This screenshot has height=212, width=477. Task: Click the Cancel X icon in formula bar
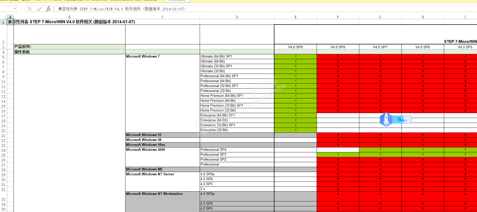pos(30,9)
